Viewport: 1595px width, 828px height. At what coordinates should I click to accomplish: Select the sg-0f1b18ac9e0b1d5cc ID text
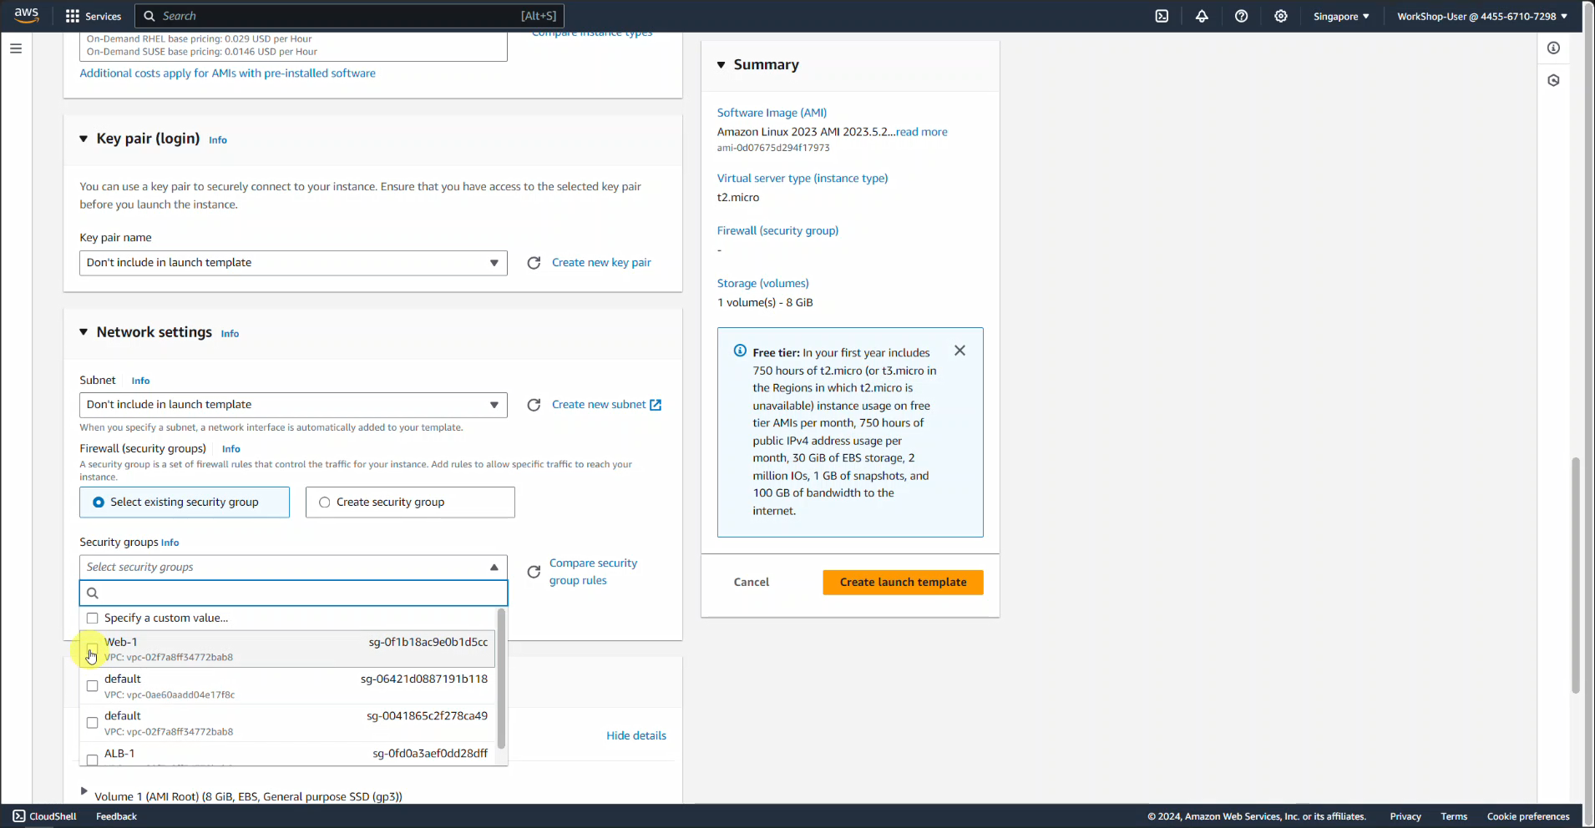pos(428,642)
